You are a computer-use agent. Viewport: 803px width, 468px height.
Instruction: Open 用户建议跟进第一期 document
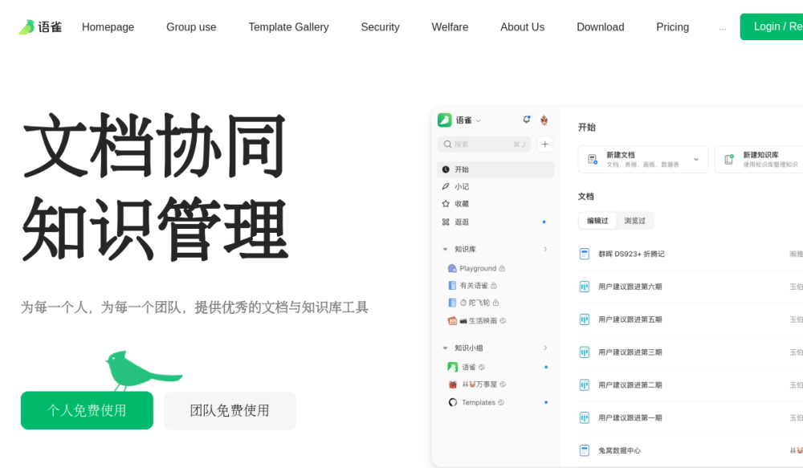pos(630,417)
